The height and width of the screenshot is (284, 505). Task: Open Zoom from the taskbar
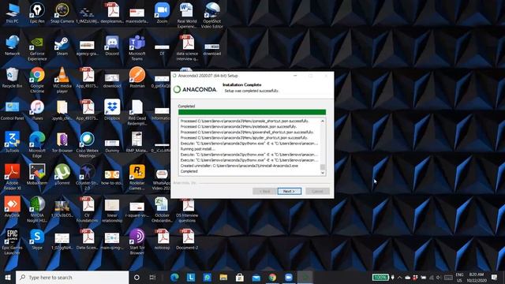tap(289, 277)
